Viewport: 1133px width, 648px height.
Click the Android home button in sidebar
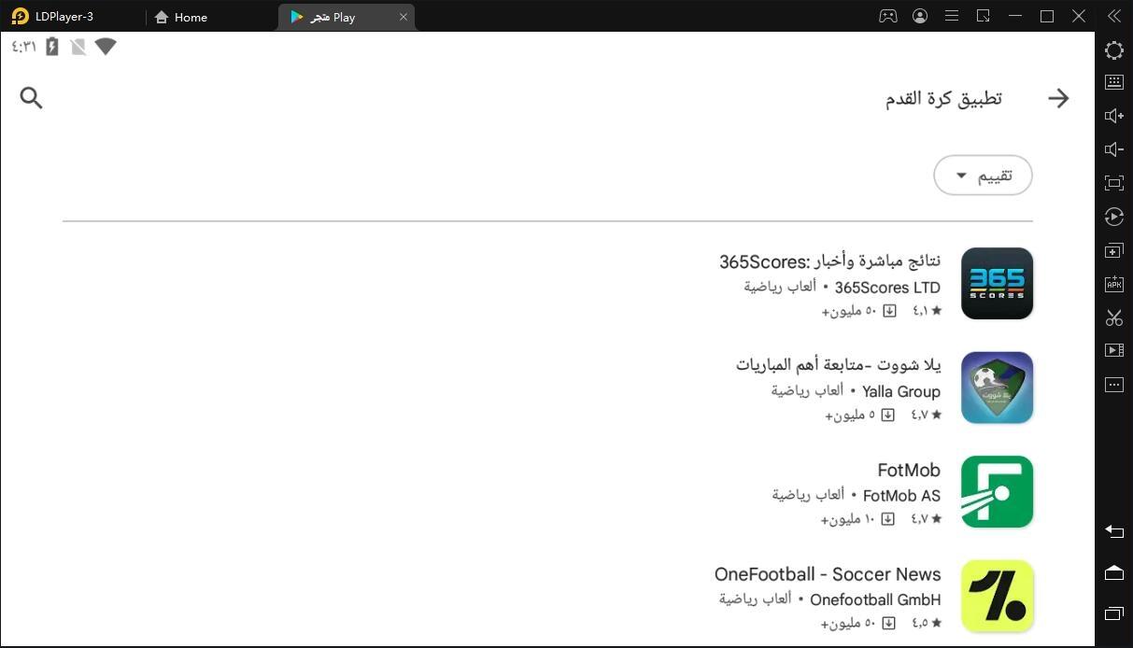click(1113, 572)
